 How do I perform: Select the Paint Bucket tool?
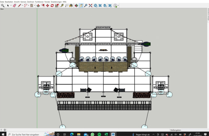[71, 6]
